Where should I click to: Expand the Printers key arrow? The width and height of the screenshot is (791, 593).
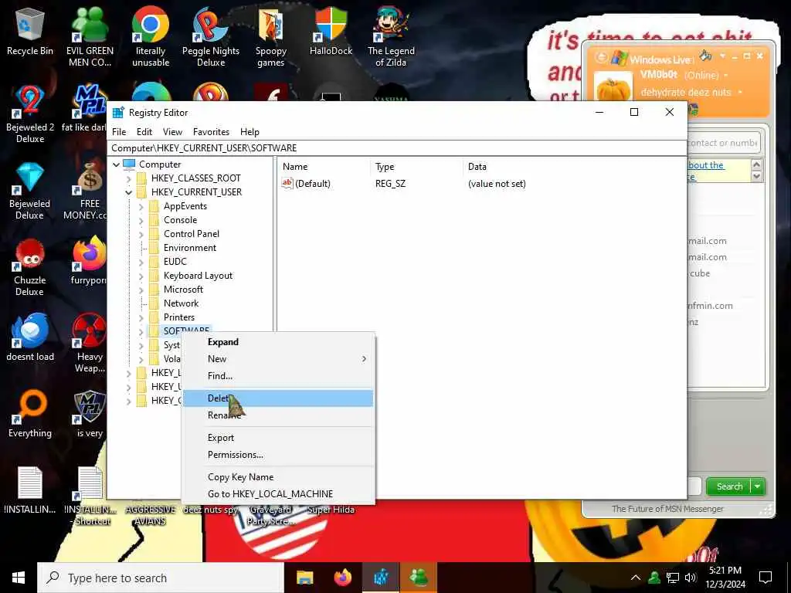pos(141,317)
